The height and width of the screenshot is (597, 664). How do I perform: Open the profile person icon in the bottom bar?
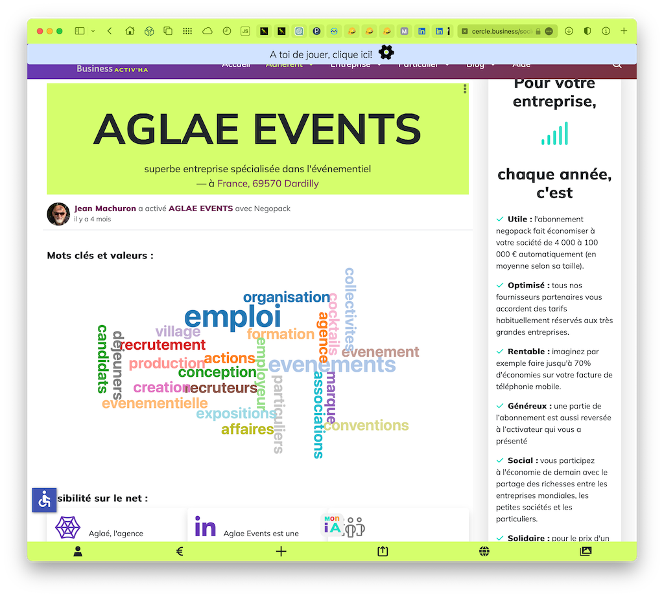click(x=78, y=551)
